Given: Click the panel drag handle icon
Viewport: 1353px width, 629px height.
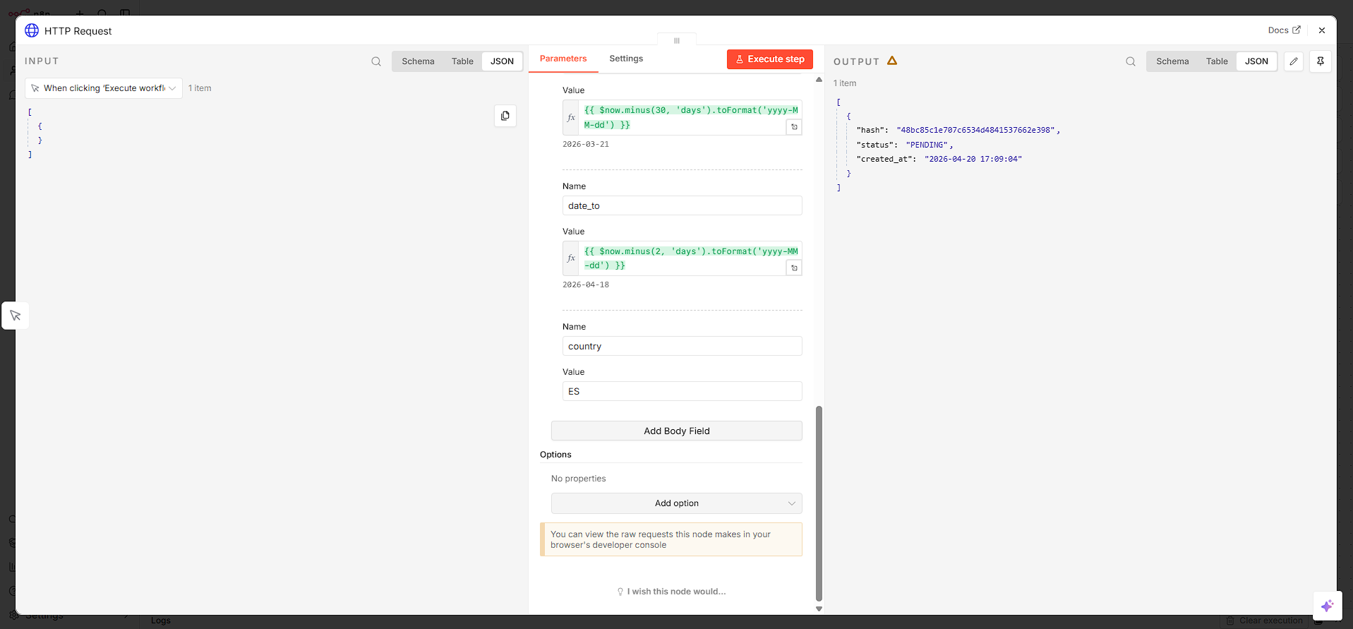Looking at the screenshot, I should pyautogui.click(x=677, y=40).
